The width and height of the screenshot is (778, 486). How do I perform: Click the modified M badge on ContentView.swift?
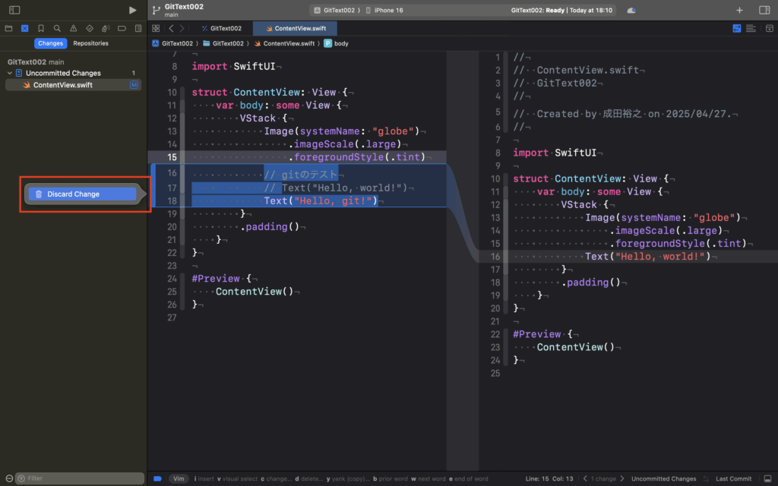coord(134,85)
